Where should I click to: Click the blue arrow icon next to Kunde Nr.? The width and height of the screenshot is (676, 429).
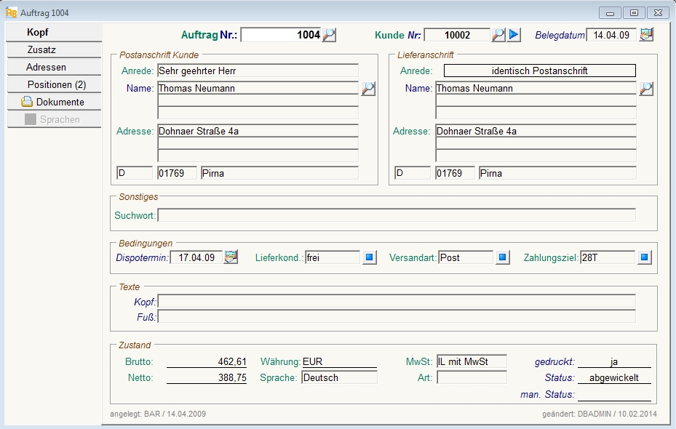(514, 35)
